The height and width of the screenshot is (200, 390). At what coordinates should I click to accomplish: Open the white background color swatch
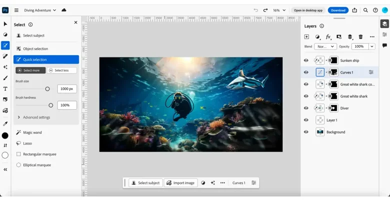coord(5,155)
